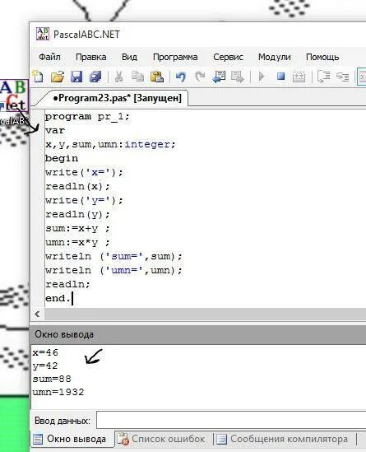Click the compile toolbar icon
The width and height of the screenshot is (366, 452).
[299, 77]
